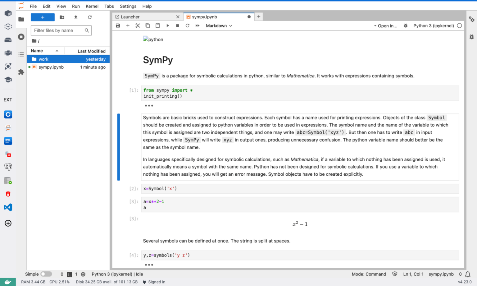Restart the kernel and run all cells

tap(197, 25)
